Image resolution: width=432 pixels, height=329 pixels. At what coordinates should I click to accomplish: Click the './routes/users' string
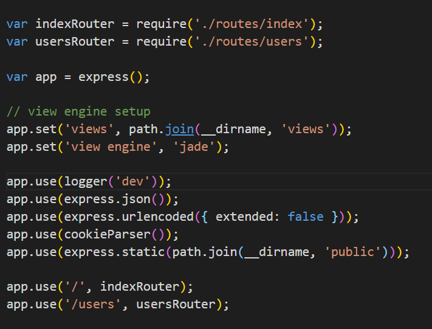click(x=252, y=41)
